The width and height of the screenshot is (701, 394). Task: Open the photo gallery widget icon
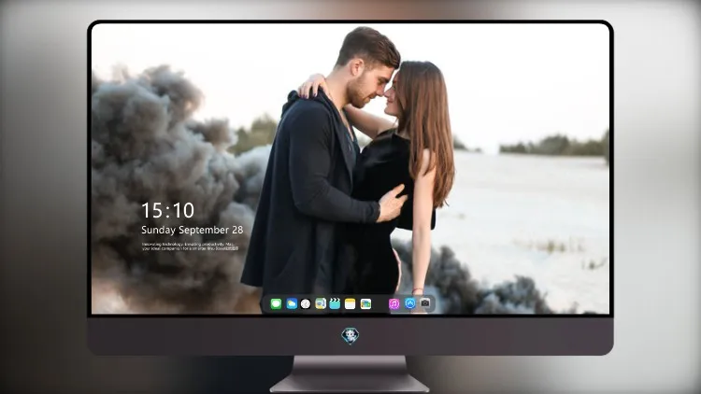(365, 303)
